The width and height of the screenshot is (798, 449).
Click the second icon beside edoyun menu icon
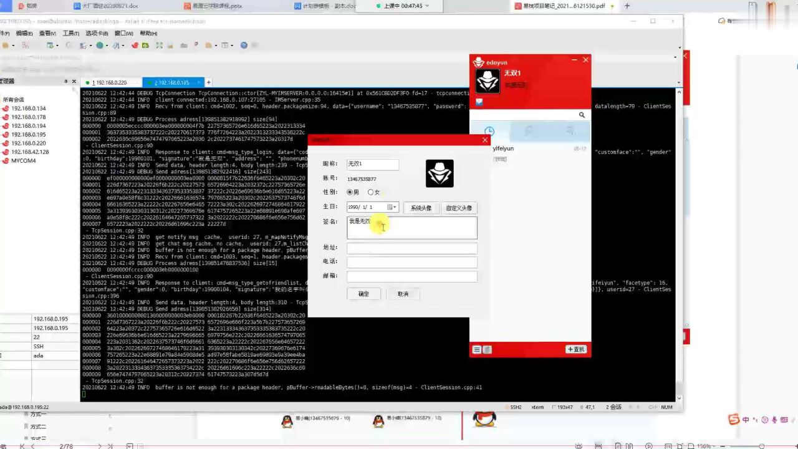click(x=488, y=350)
